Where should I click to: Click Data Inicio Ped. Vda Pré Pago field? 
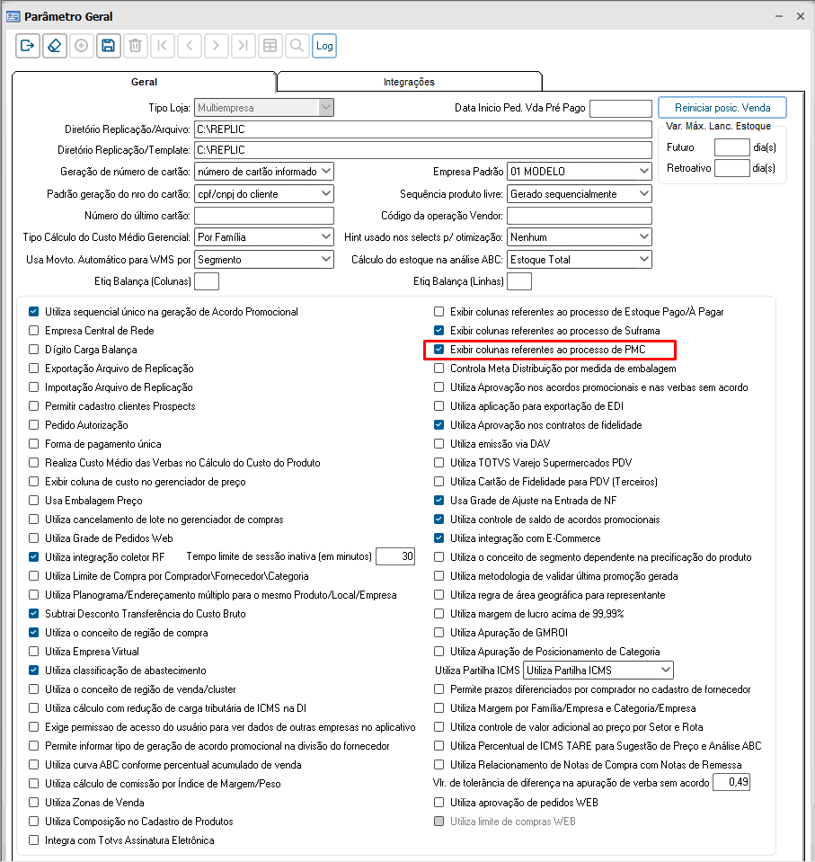click(620, 108)
